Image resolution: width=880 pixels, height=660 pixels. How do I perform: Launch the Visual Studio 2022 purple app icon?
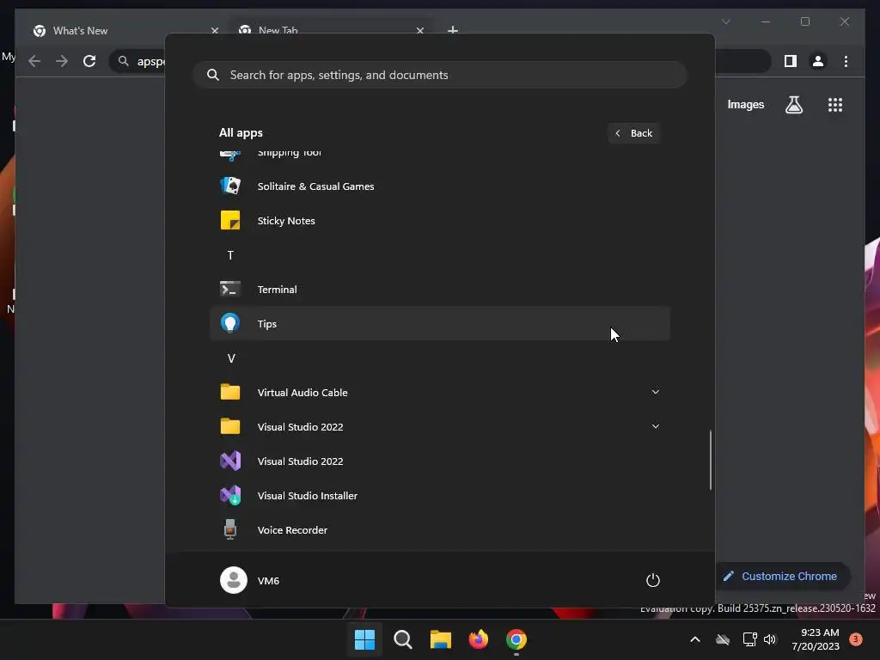click(230, 461)
